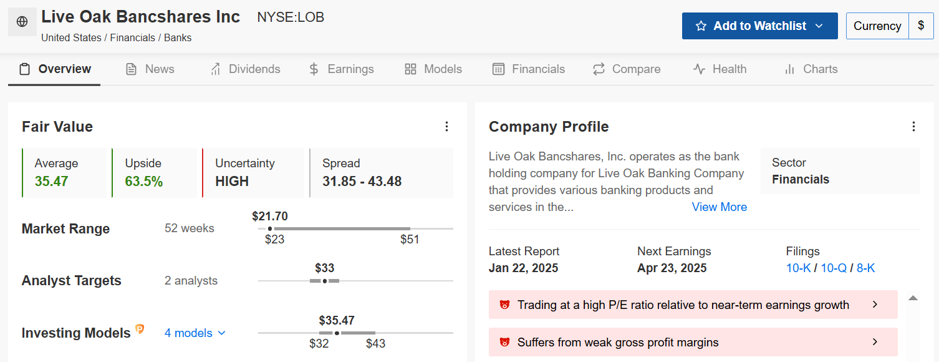Screen dimensions: 939x362
Task: Click the calendar-table icon on Financials tab
Action: (x=498, y=69)
